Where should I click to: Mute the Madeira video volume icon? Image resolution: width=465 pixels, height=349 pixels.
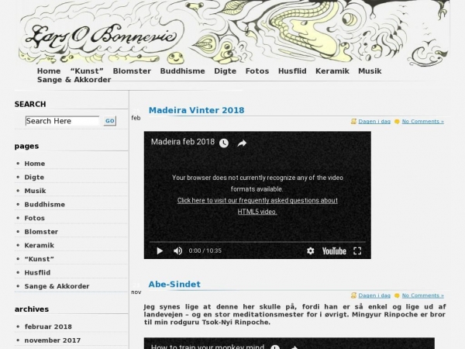click(177, 251)
